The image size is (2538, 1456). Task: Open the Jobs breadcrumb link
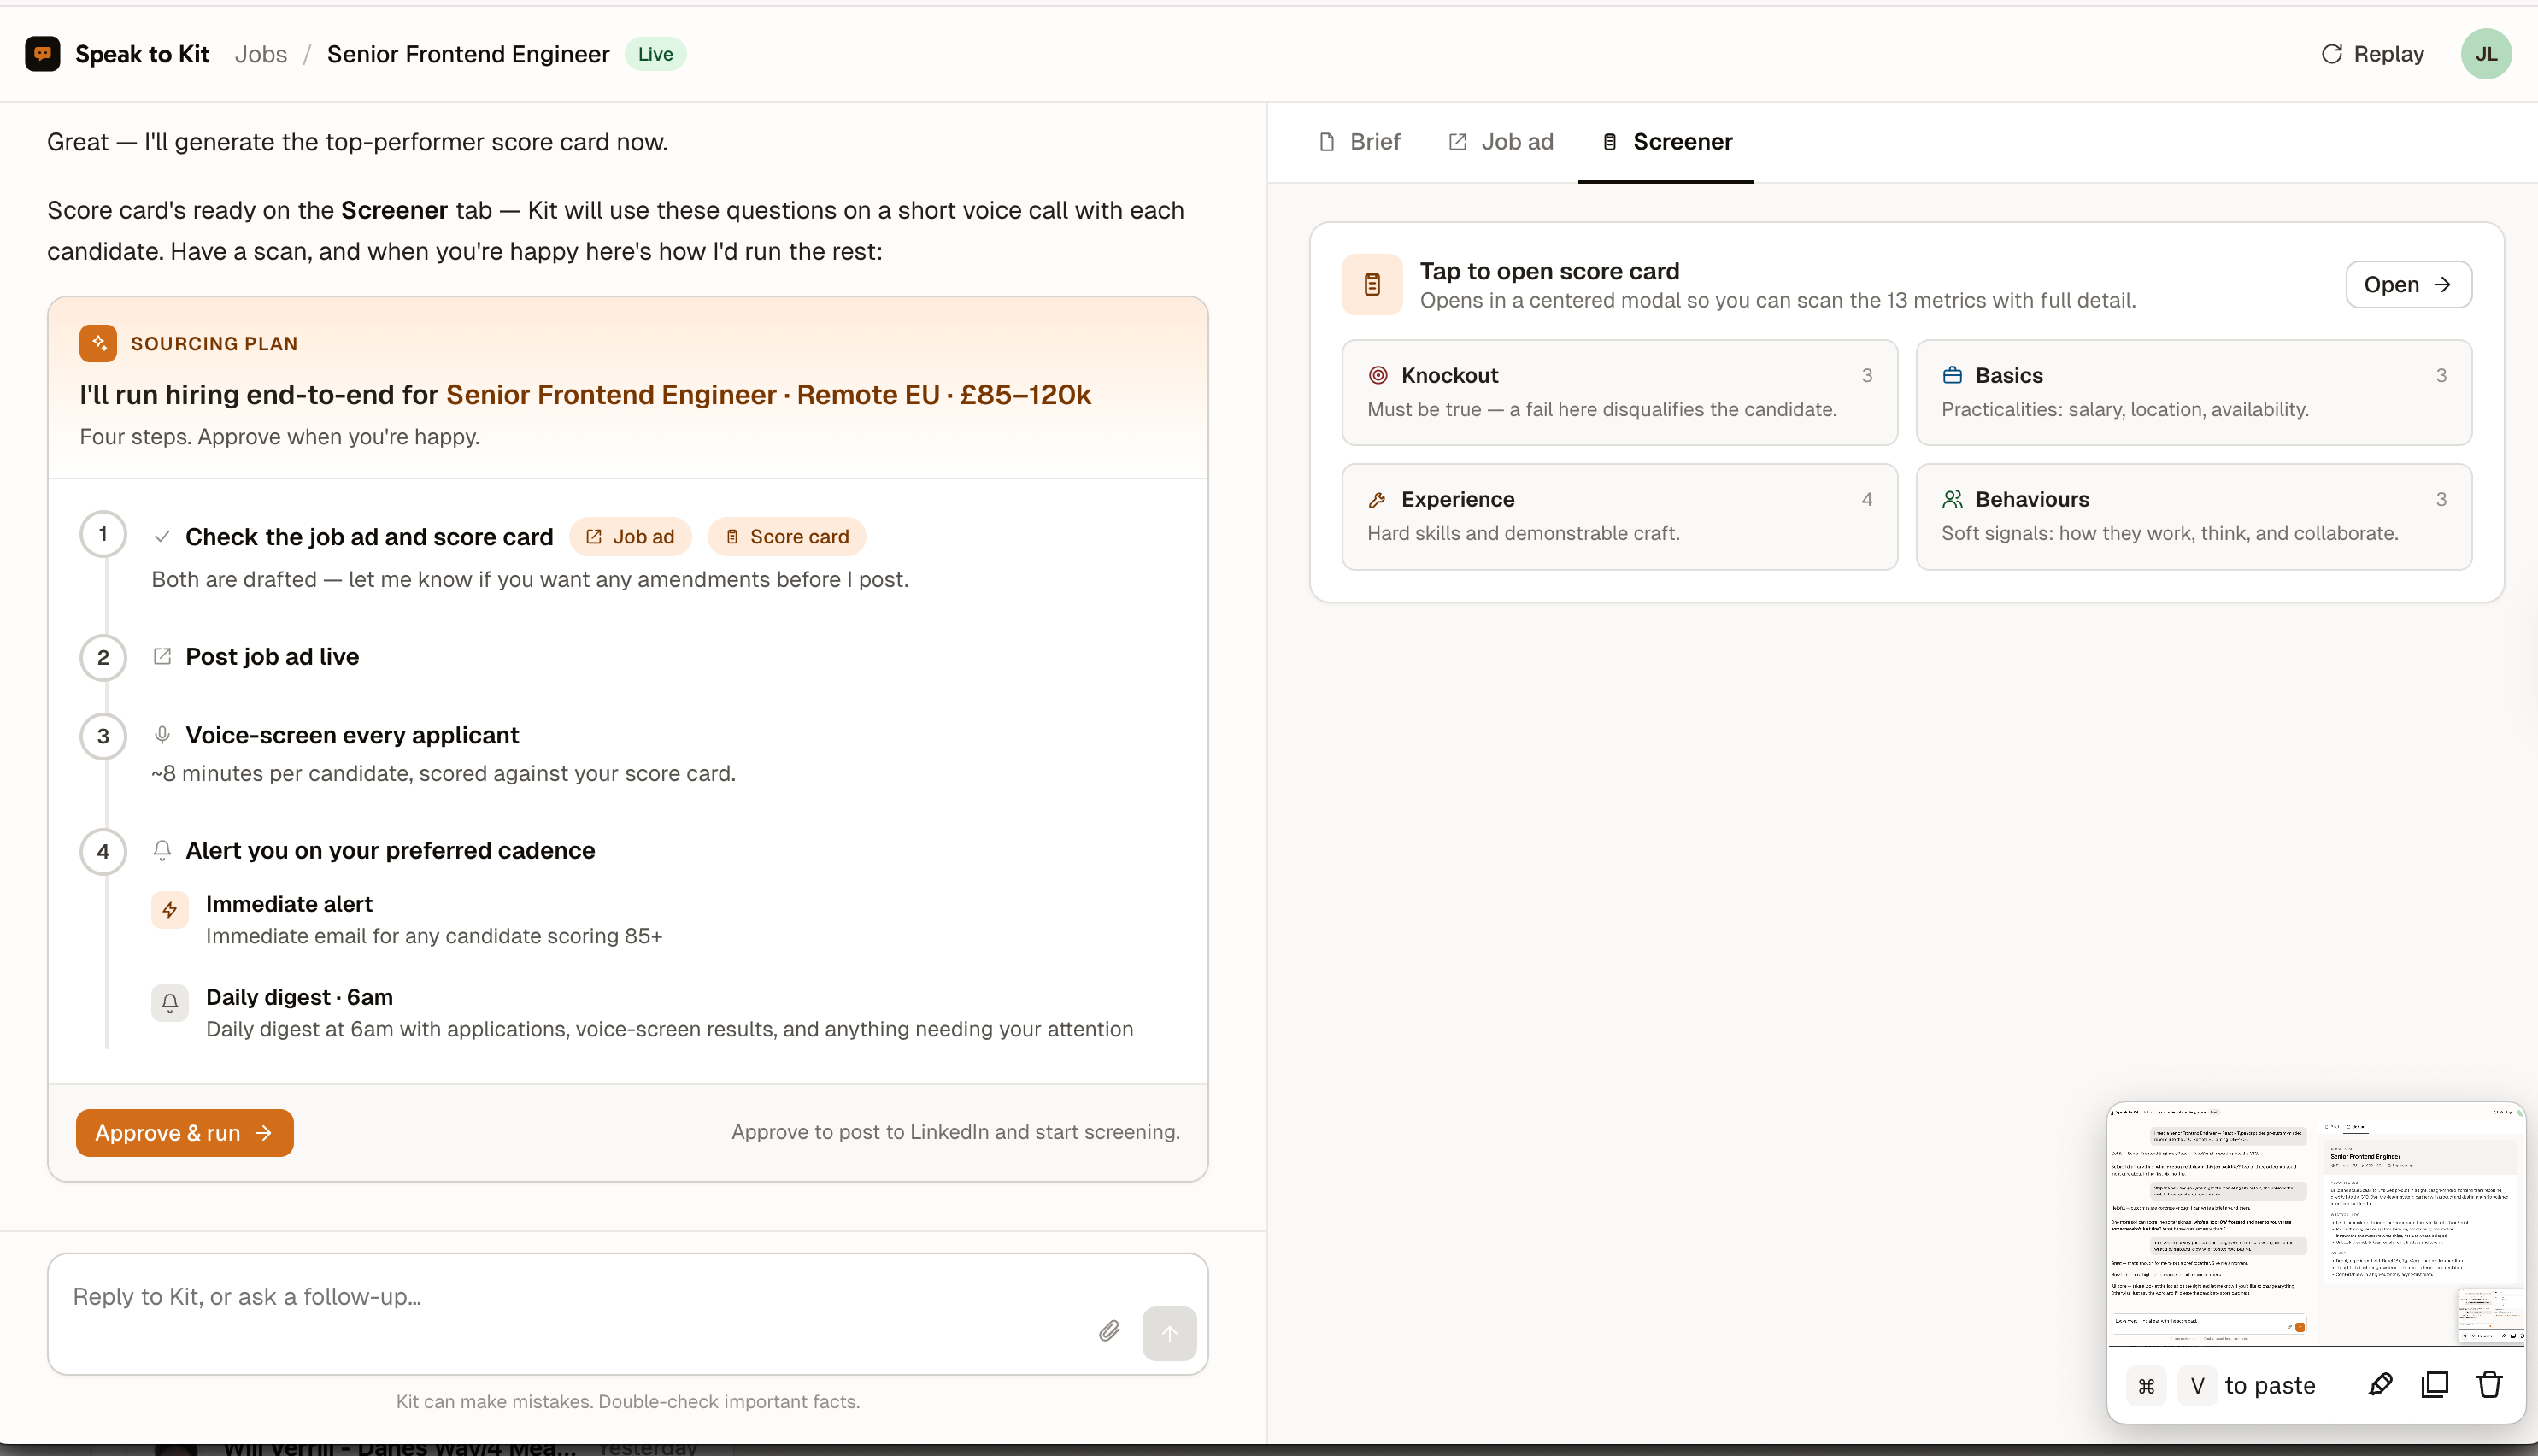pyautogui.click(x=260, y=54)
